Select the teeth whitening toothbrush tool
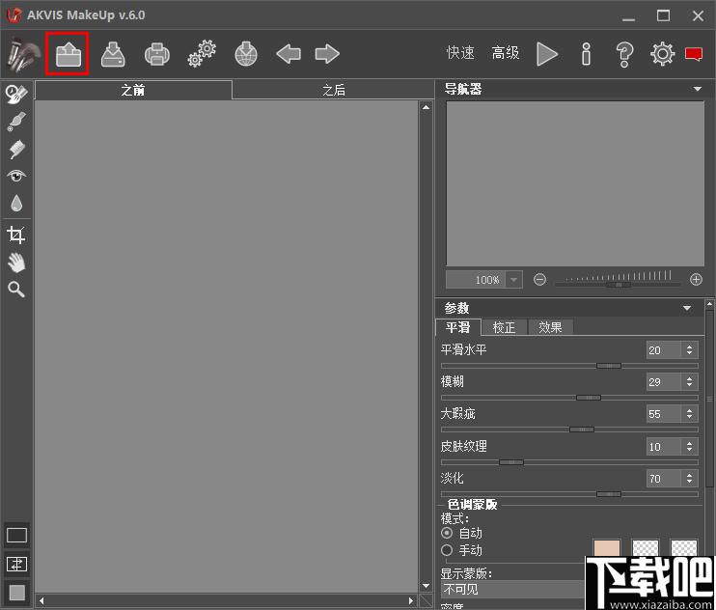The height and width of the screenshot is (610, 716). tap(16, 150)
